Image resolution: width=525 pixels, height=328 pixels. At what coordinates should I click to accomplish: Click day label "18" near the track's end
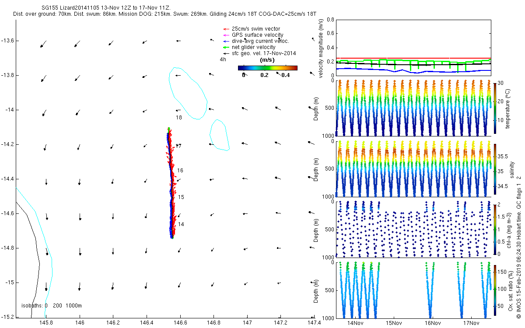click(178, 118)
